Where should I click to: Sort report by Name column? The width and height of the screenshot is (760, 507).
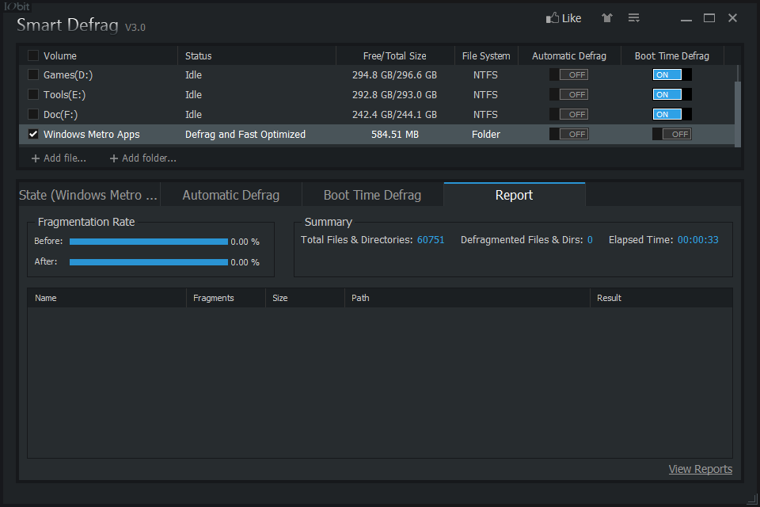coord(107,298)
